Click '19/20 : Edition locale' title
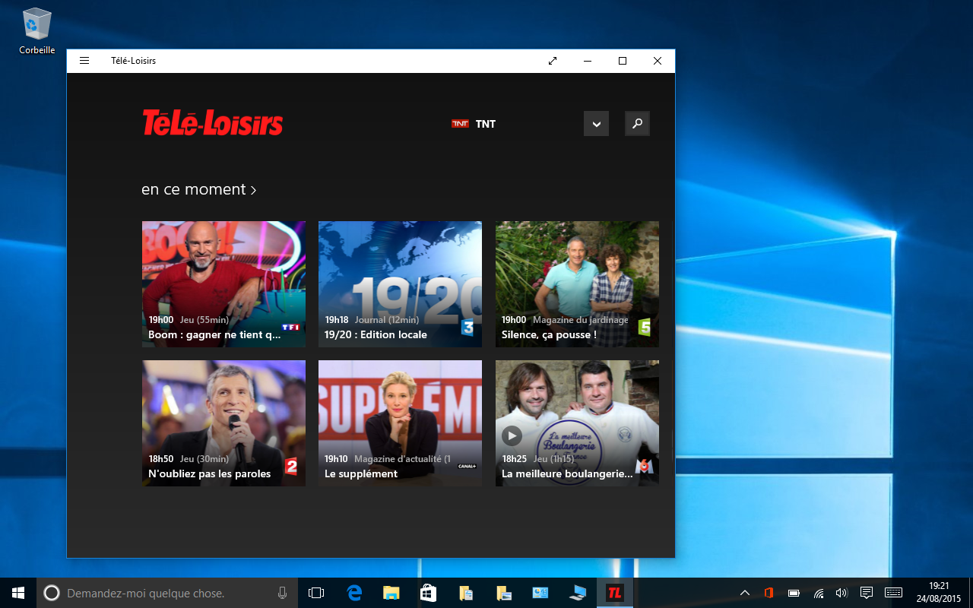 (x=376, y=334)
